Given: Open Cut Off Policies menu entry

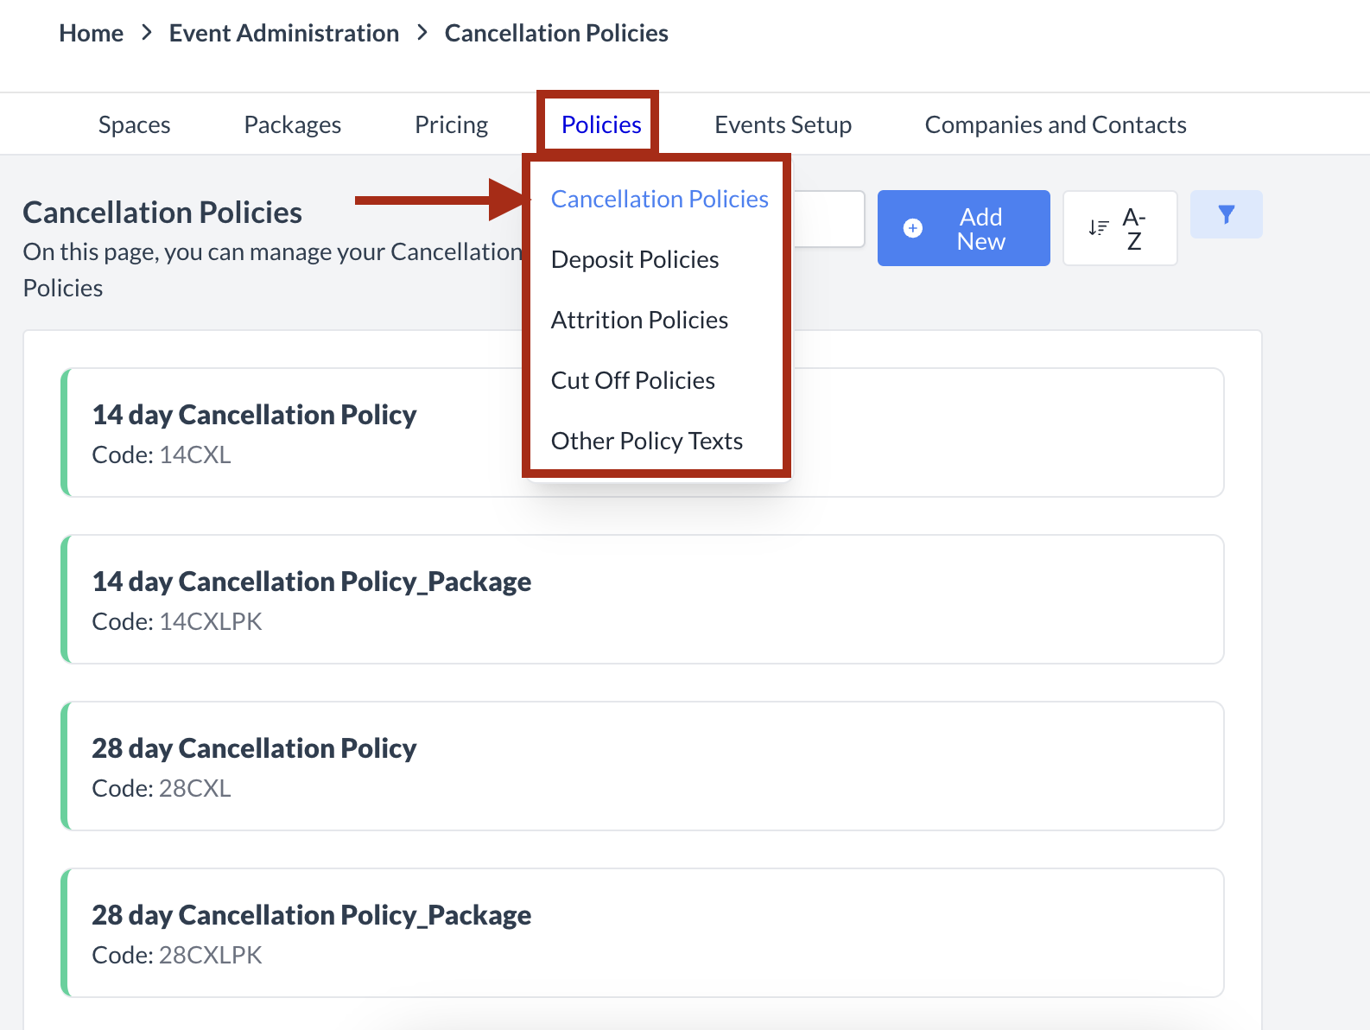Looking at the screenshot, I should pos(632,380).
